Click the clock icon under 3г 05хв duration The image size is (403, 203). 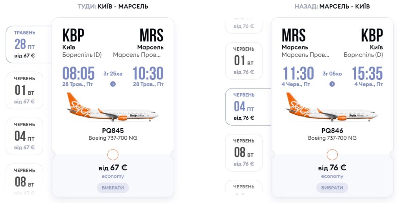(x=332, y=84)
